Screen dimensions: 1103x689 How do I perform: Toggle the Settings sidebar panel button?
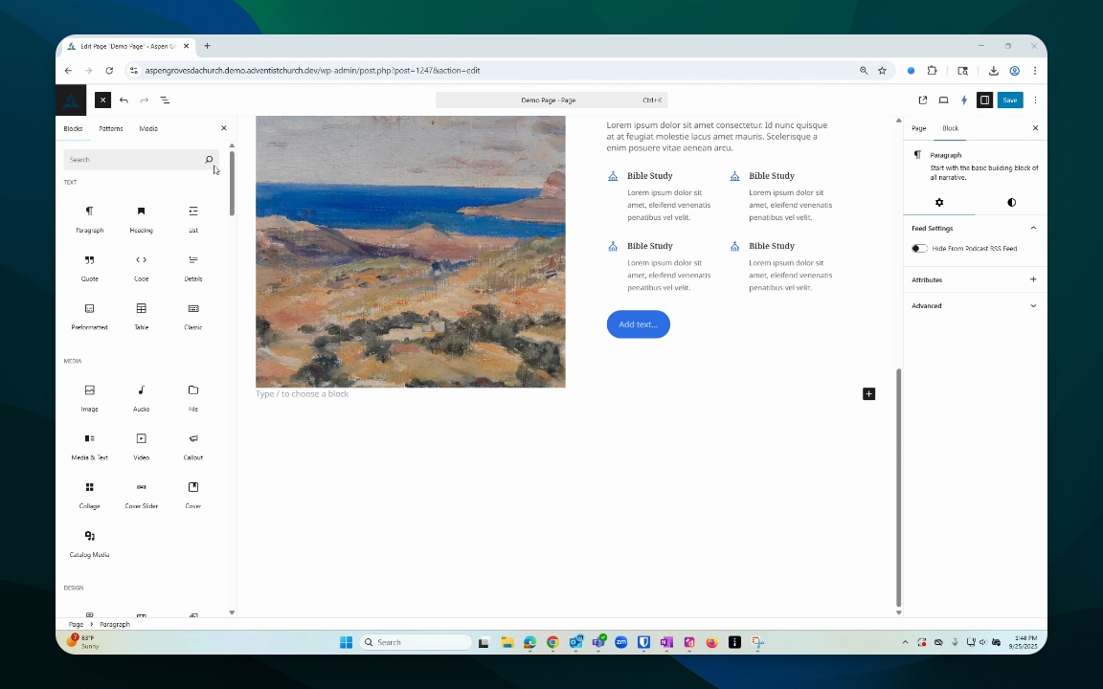tap(985, 100)
